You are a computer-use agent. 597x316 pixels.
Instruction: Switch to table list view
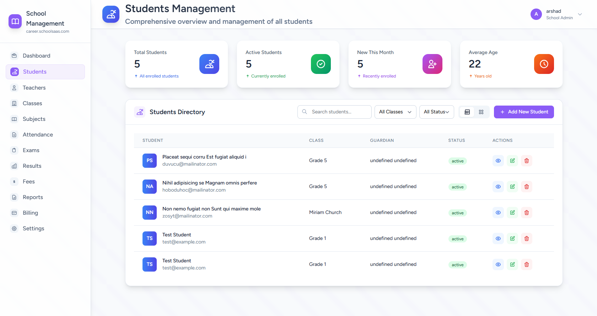pyautogui.click(x=467, y=112)
